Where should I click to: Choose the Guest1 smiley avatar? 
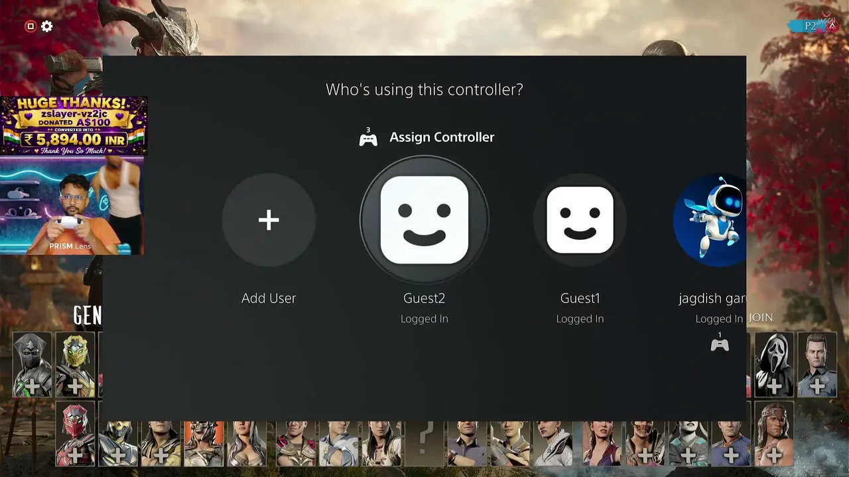coord(580,220)
